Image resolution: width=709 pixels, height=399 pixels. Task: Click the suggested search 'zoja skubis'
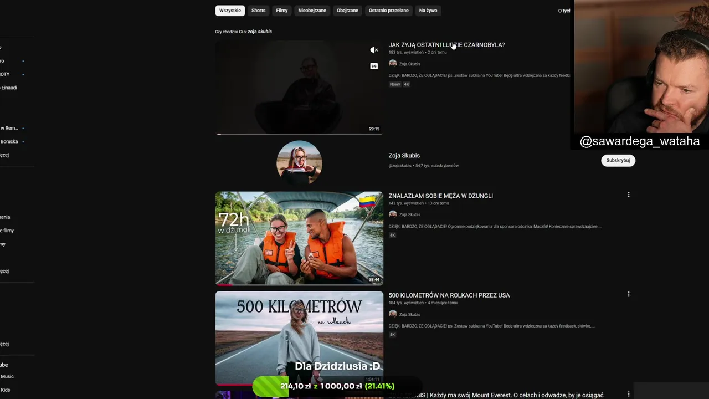pyautogui.click(x=260, y=32)
